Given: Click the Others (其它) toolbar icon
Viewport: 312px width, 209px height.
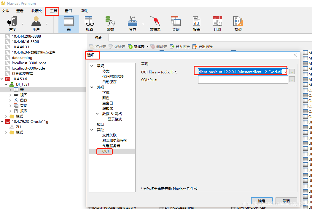Looking at the screenshot, I should [x=132, y=21].
